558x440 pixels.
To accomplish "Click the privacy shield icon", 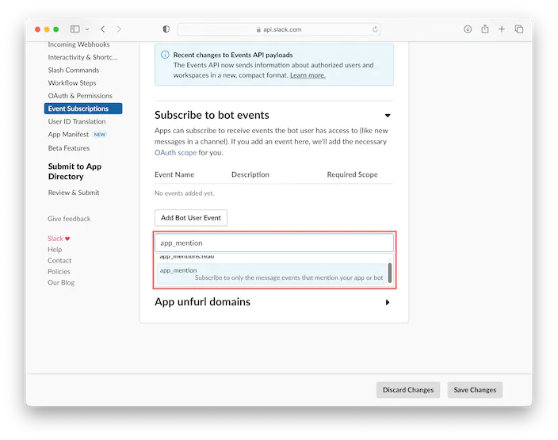I will coord(166,29).
